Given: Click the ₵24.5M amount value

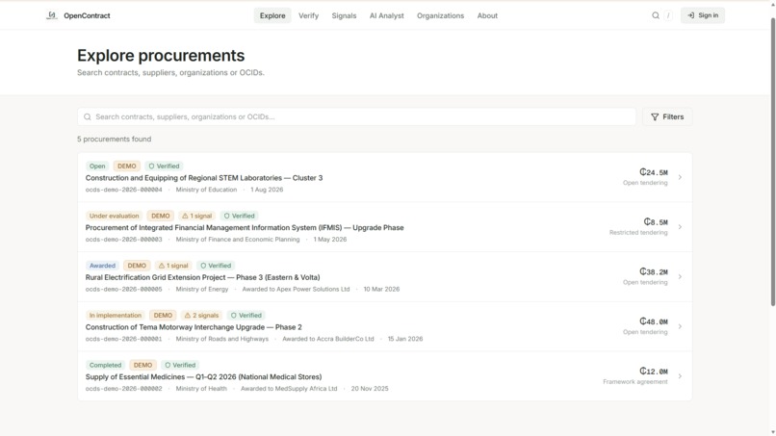Looking at the screenshot, I should [654, 172].
